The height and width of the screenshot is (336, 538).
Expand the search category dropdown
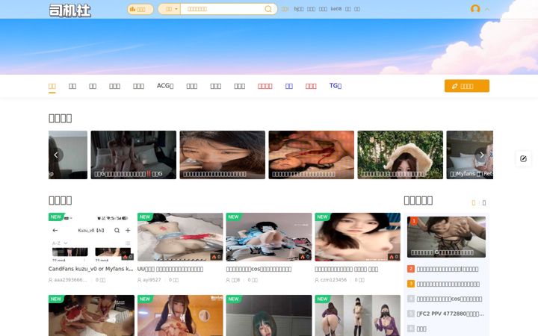169,9
